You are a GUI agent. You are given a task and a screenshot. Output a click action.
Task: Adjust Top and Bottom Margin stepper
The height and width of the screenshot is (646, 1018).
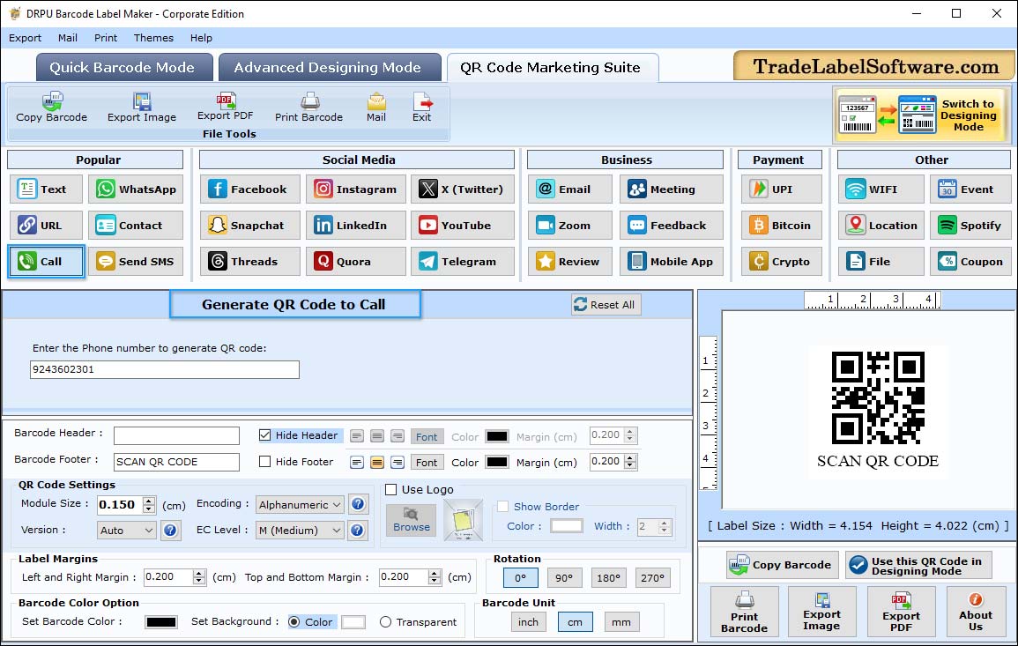(435, 577)
